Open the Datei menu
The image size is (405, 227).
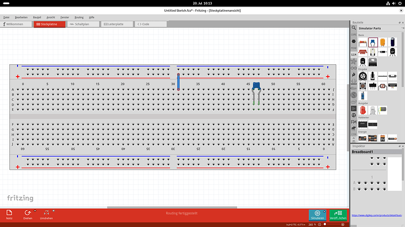(6, 18)
